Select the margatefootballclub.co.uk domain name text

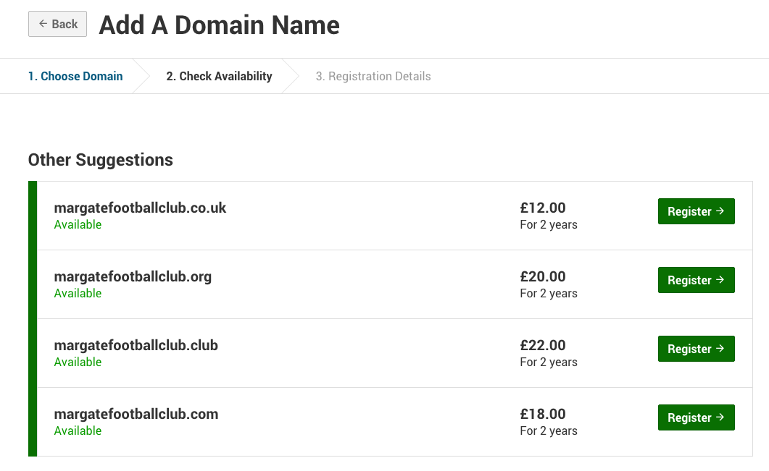coord(140,208)
